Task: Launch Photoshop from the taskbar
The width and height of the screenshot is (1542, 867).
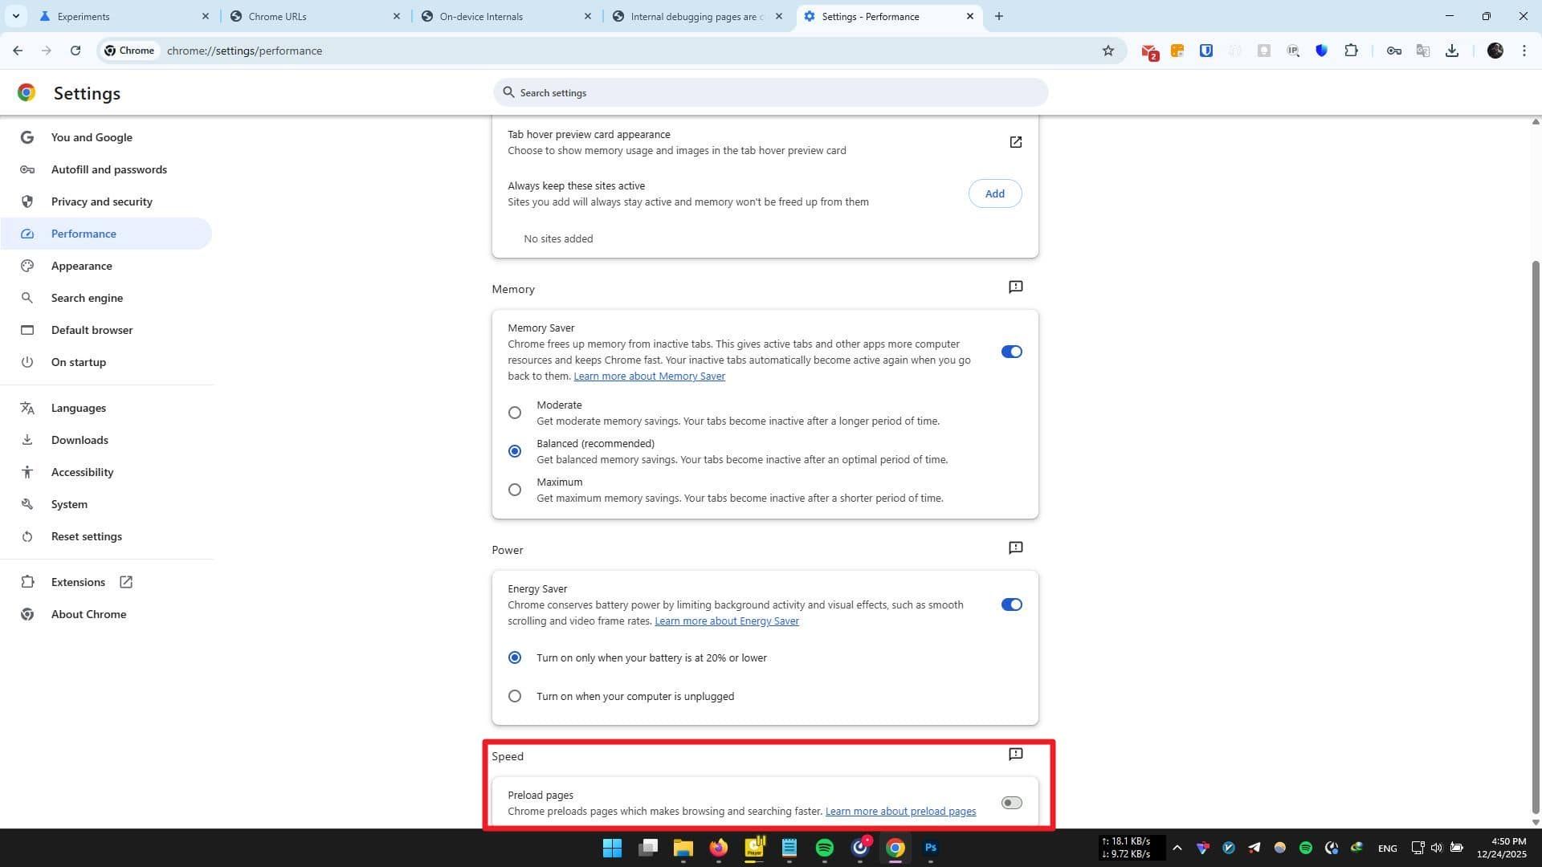Action: click(x=930, y=848)
